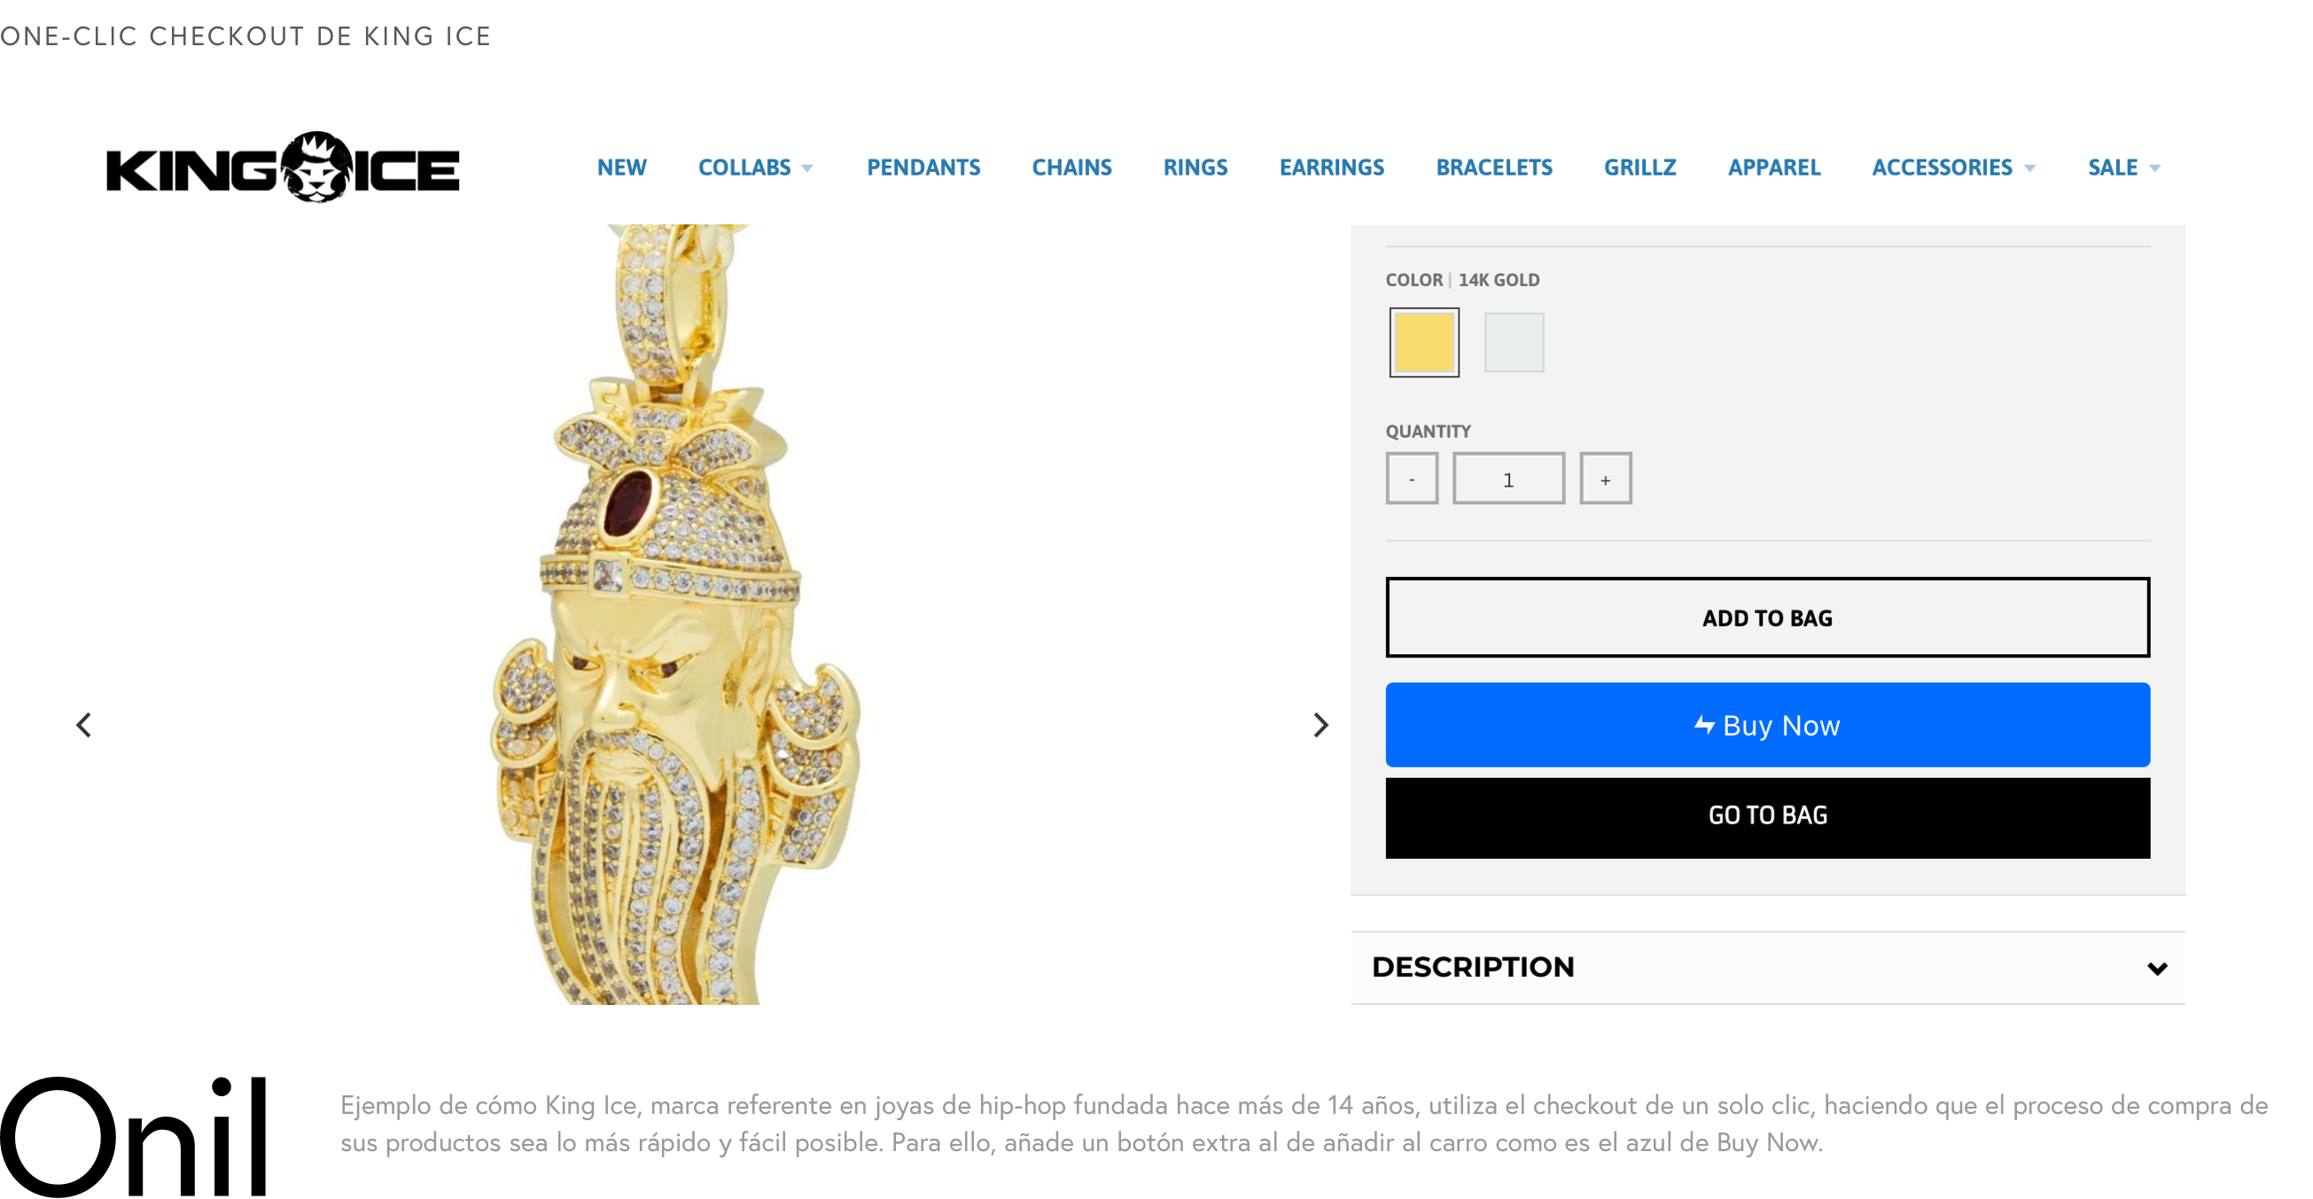Open the New arrivals link
The image size is (2313, 1199).
point(621,167)
